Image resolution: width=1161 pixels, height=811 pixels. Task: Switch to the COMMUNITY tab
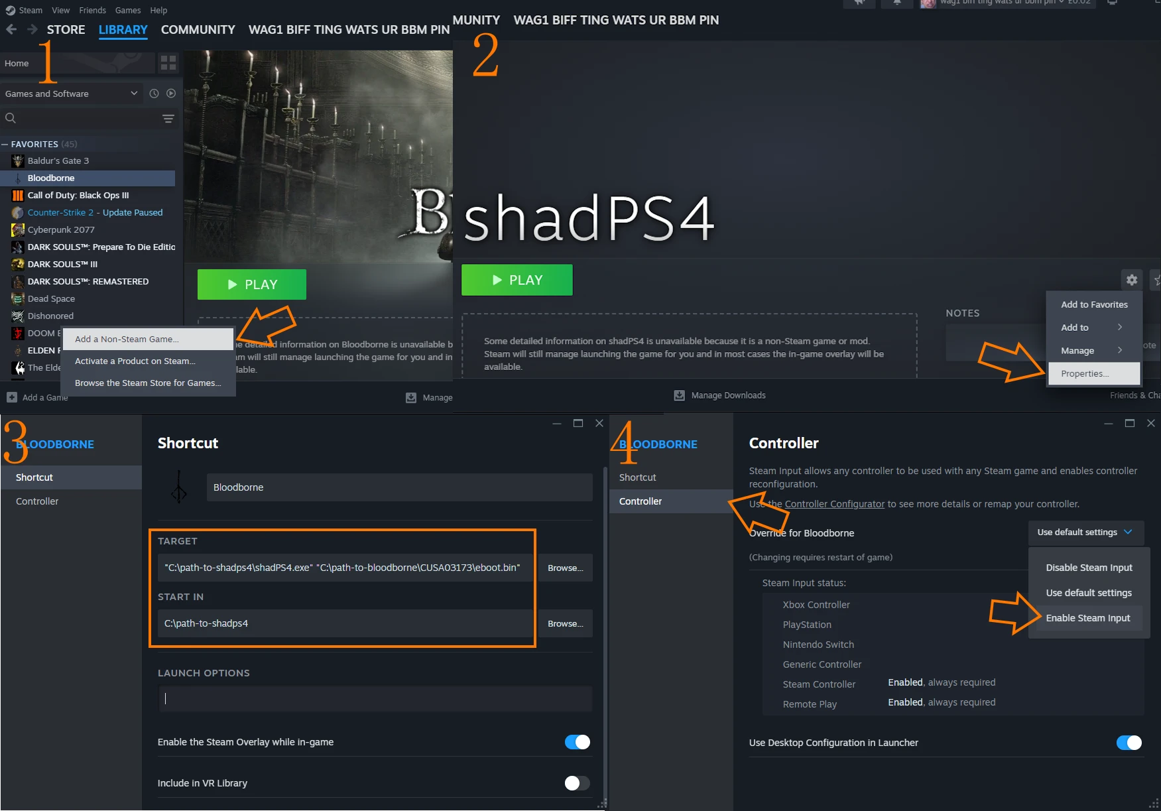click(x=198, y=29)
